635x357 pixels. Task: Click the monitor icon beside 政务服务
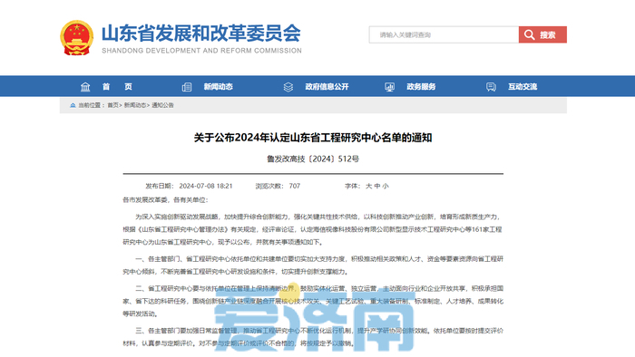click(x=389, y=87)
